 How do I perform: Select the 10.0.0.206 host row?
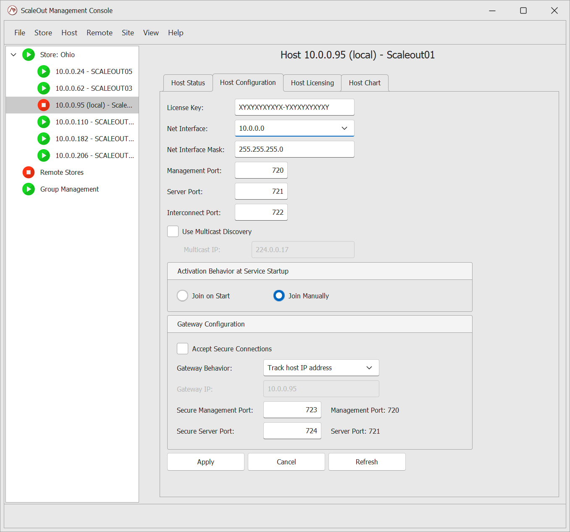point(72,155)
